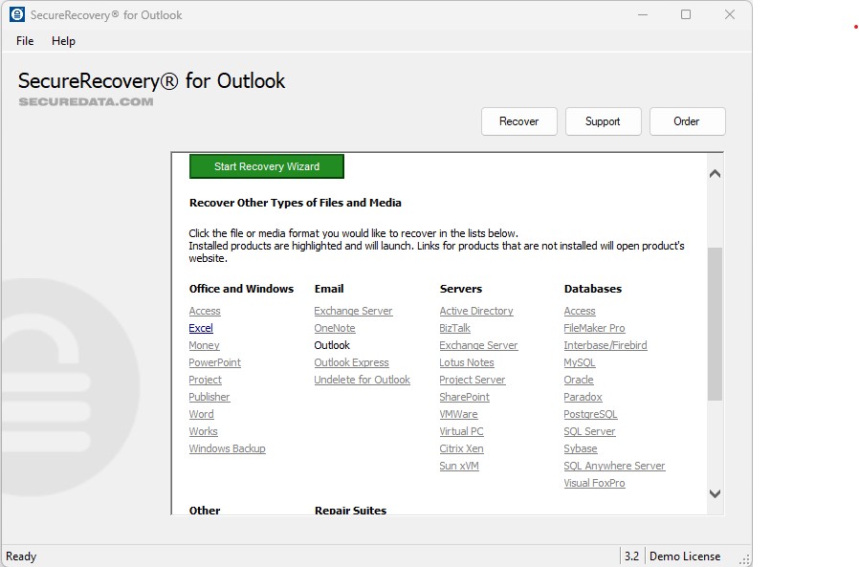The image size is (859, 567).
Task: Click the Undelete for Outlook link
Action: pyautogui.click(x=362, y=380)
